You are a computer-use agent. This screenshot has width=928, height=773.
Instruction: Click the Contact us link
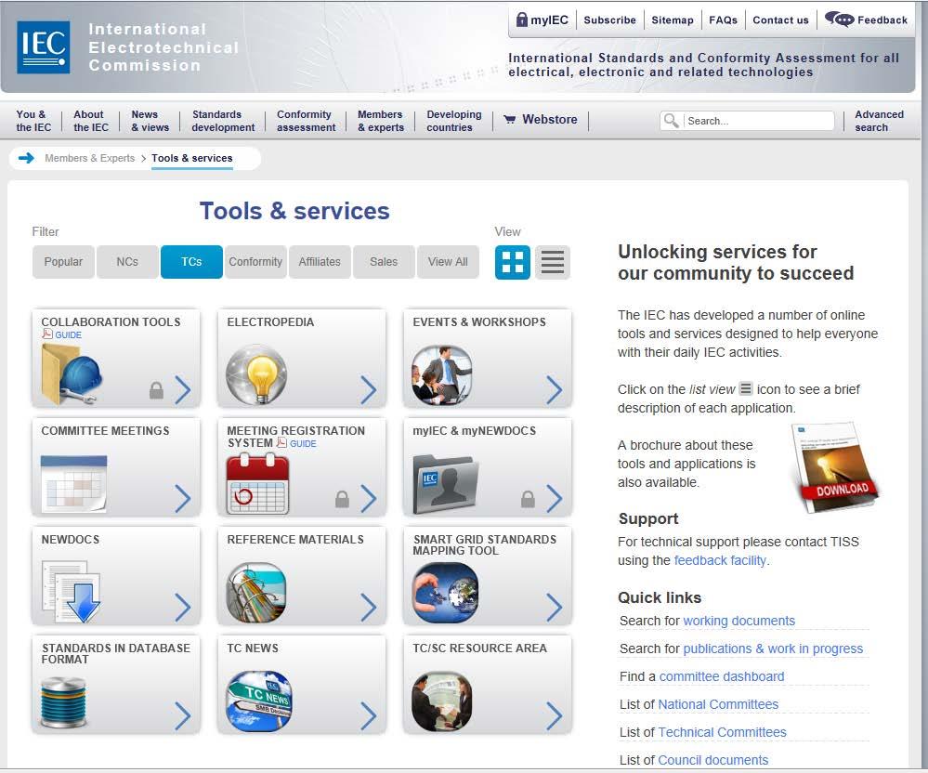tap(780, 20)
